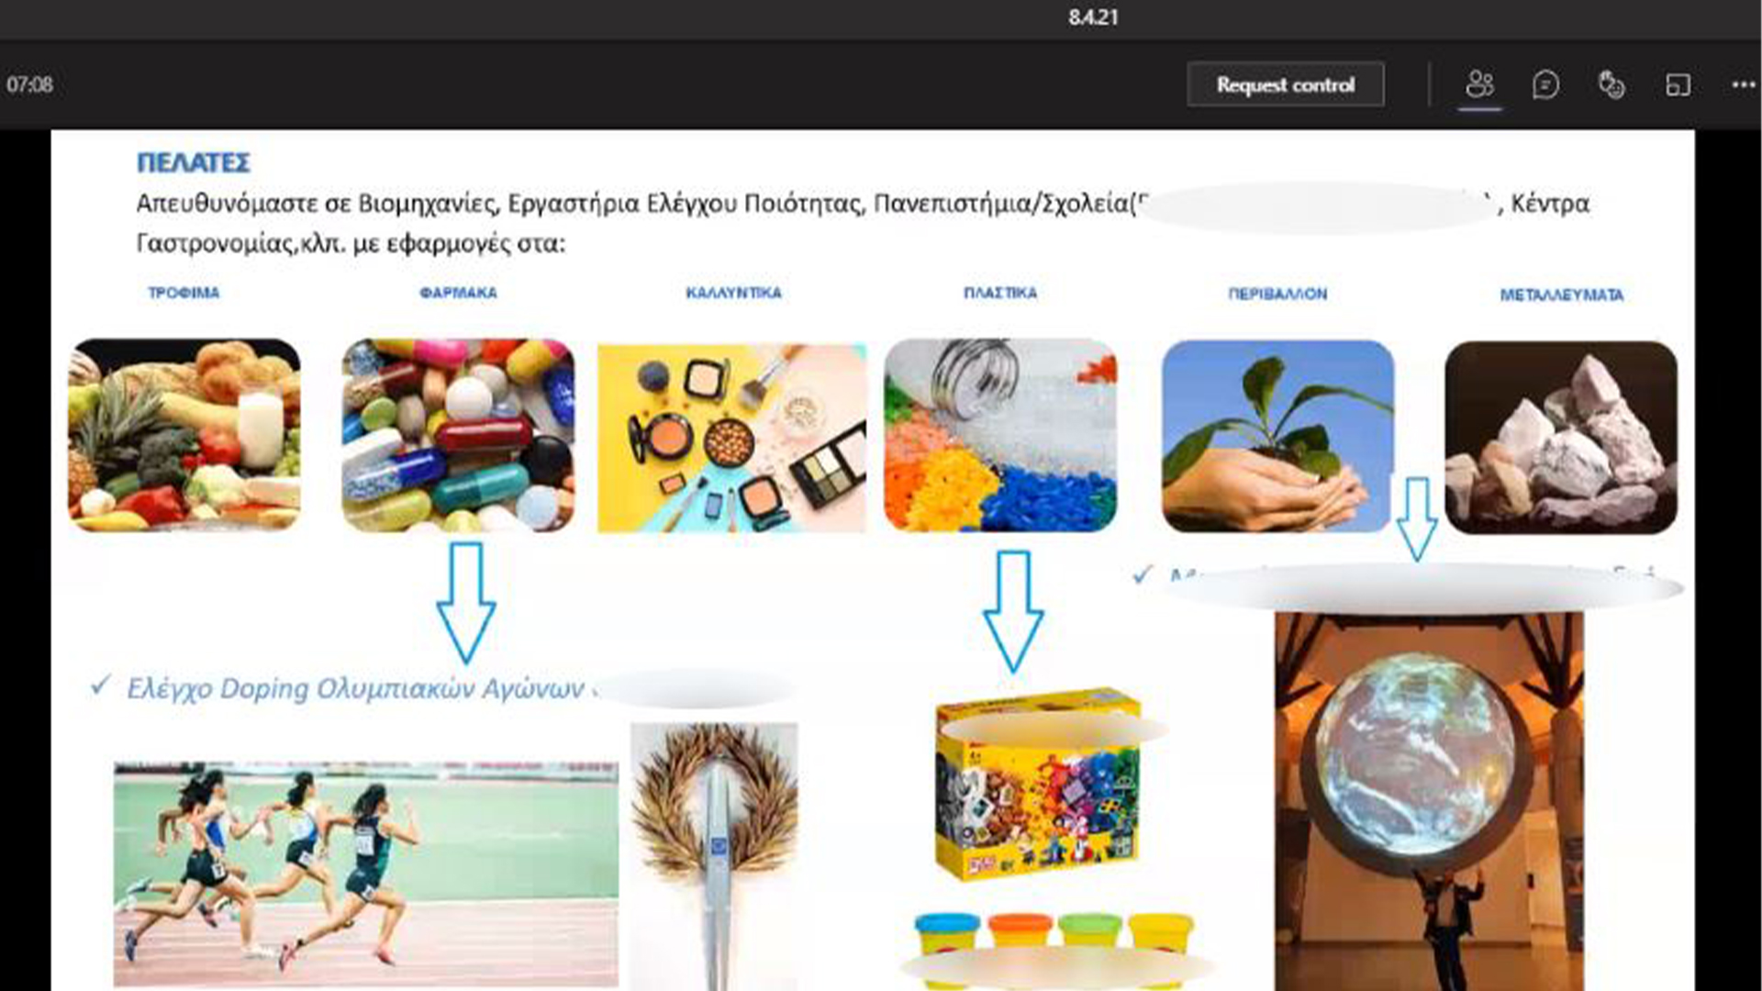Image resolution: width=1762 pixels, height=991 pixels.
Task: Open the reactions and raise hand icon
Action: click(1611, 84)
